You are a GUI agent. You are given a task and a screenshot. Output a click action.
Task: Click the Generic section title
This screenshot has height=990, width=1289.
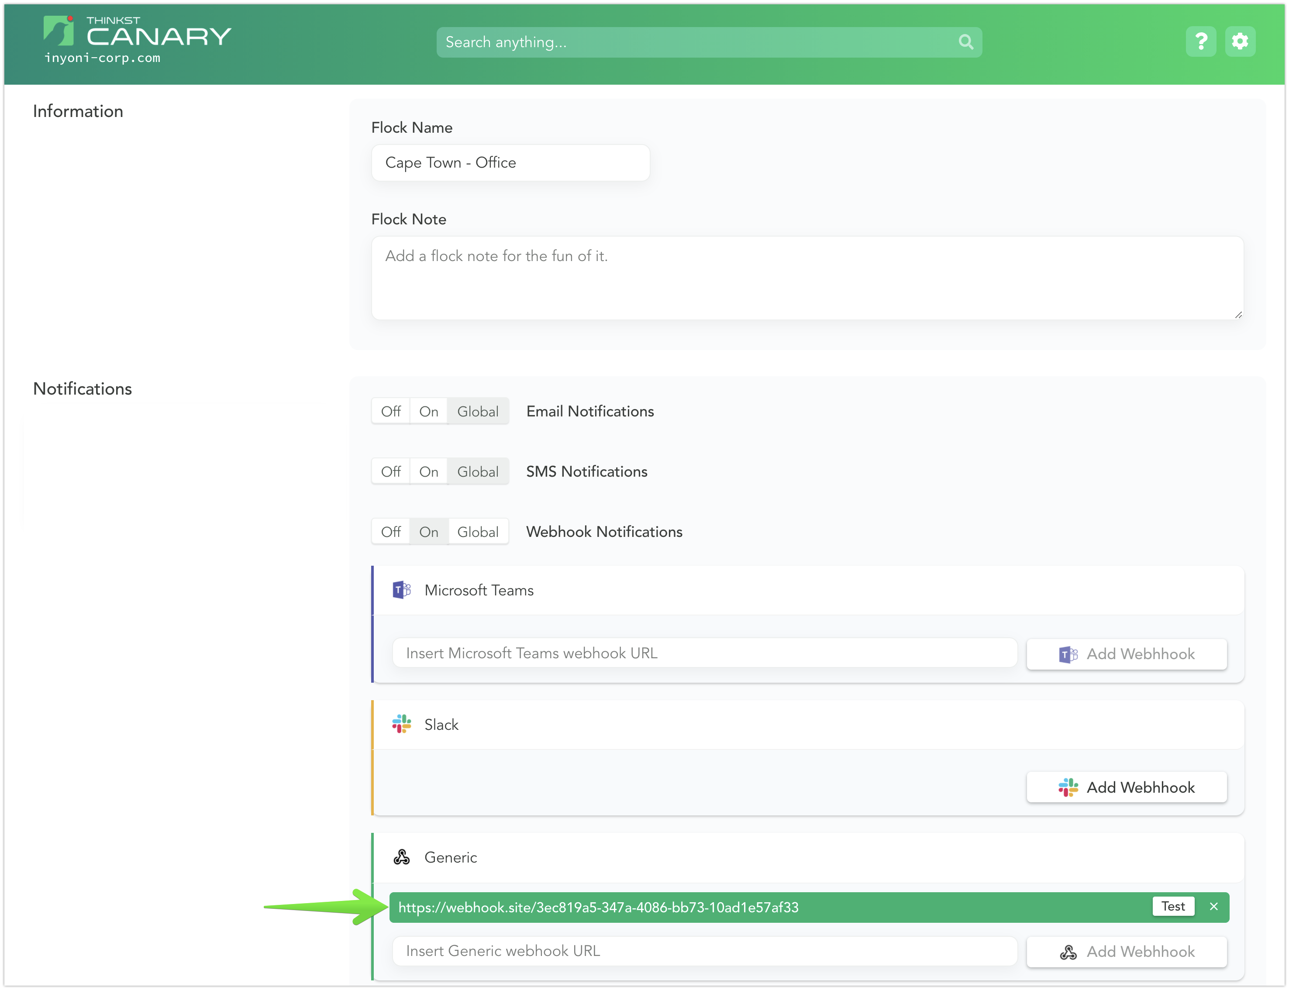pyautogui.click(x=450, y=857)
